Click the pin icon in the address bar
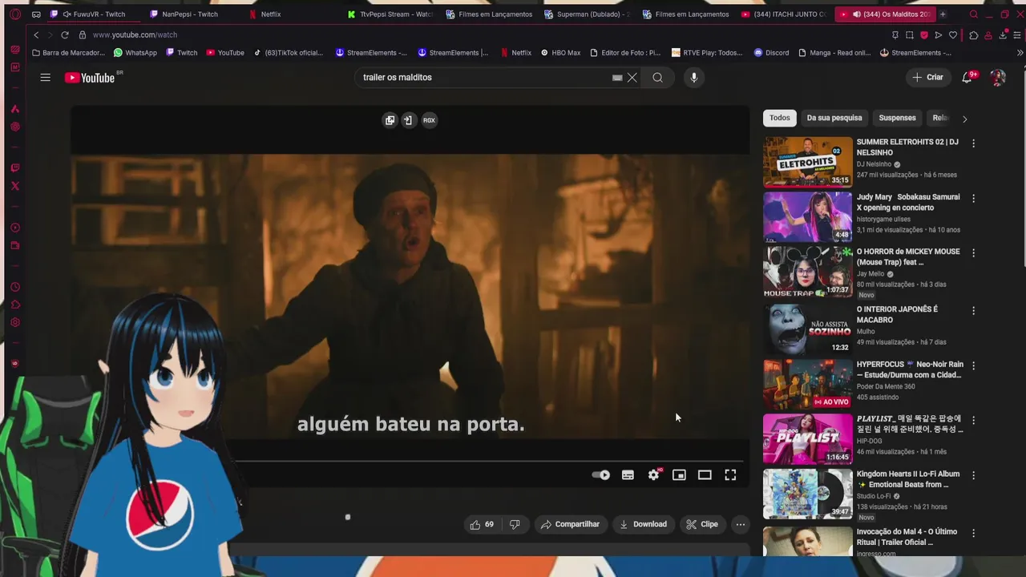This screenshot has width=1026, height=577. [895, 35]
